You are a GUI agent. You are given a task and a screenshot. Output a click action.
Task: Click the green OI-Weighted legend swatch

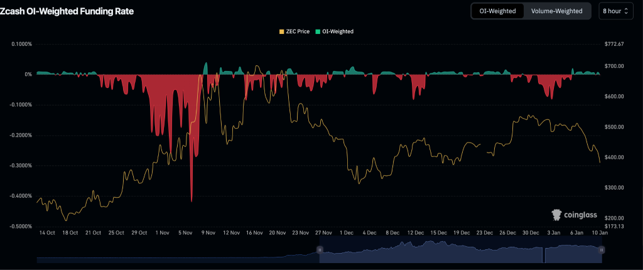(x=318, y=31)
